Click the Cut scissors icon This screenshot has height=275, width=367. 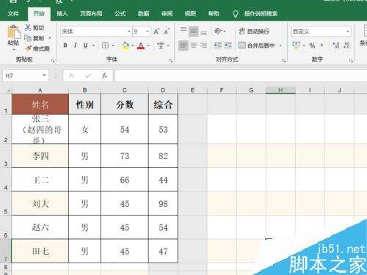pos(28,27)
